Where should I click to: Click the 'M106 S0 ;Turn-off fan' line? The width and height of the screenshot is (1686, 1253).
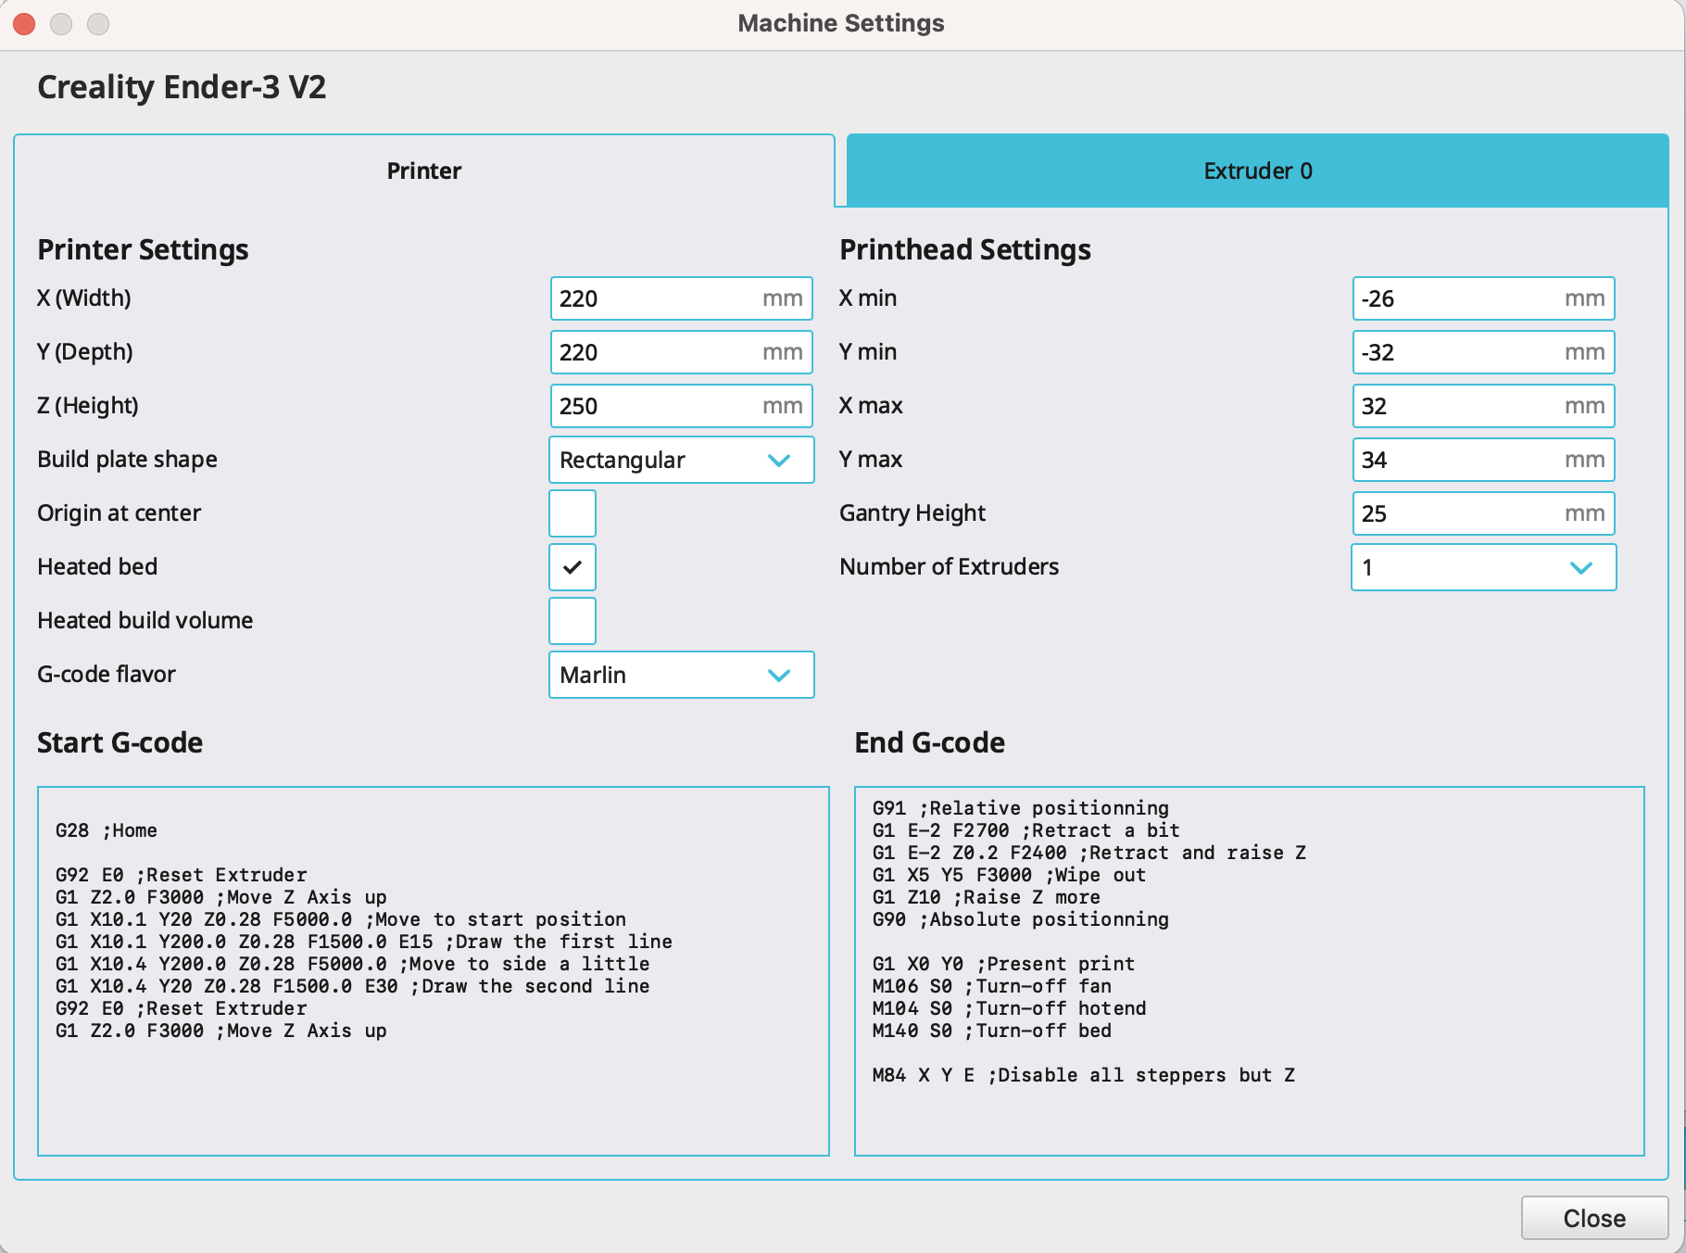(991, 986)
